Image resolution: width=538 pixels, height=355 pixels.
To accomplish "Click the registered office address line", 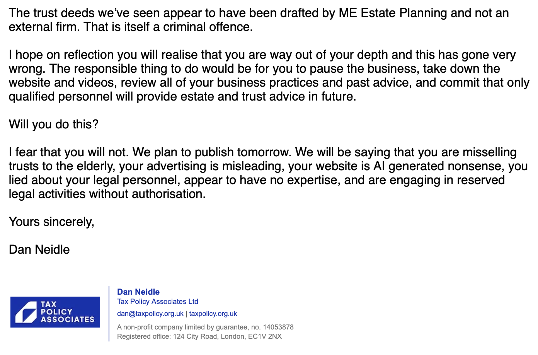I will (199, 336).
